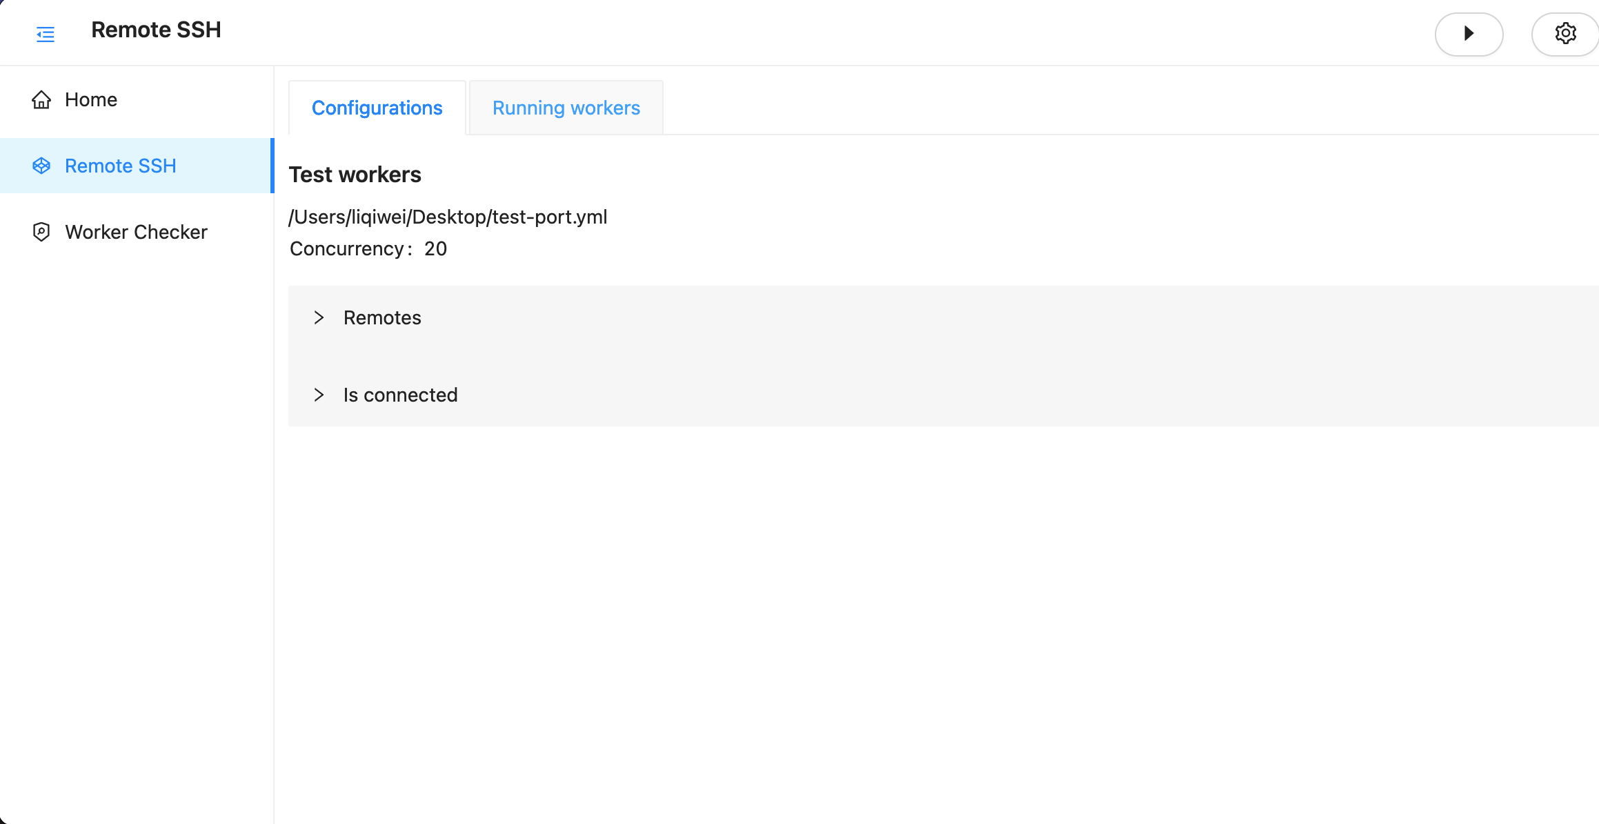Viewport: 1599px width, 824px height.
Task: Switch to the Running workers tab
Action: pos(566,108)
